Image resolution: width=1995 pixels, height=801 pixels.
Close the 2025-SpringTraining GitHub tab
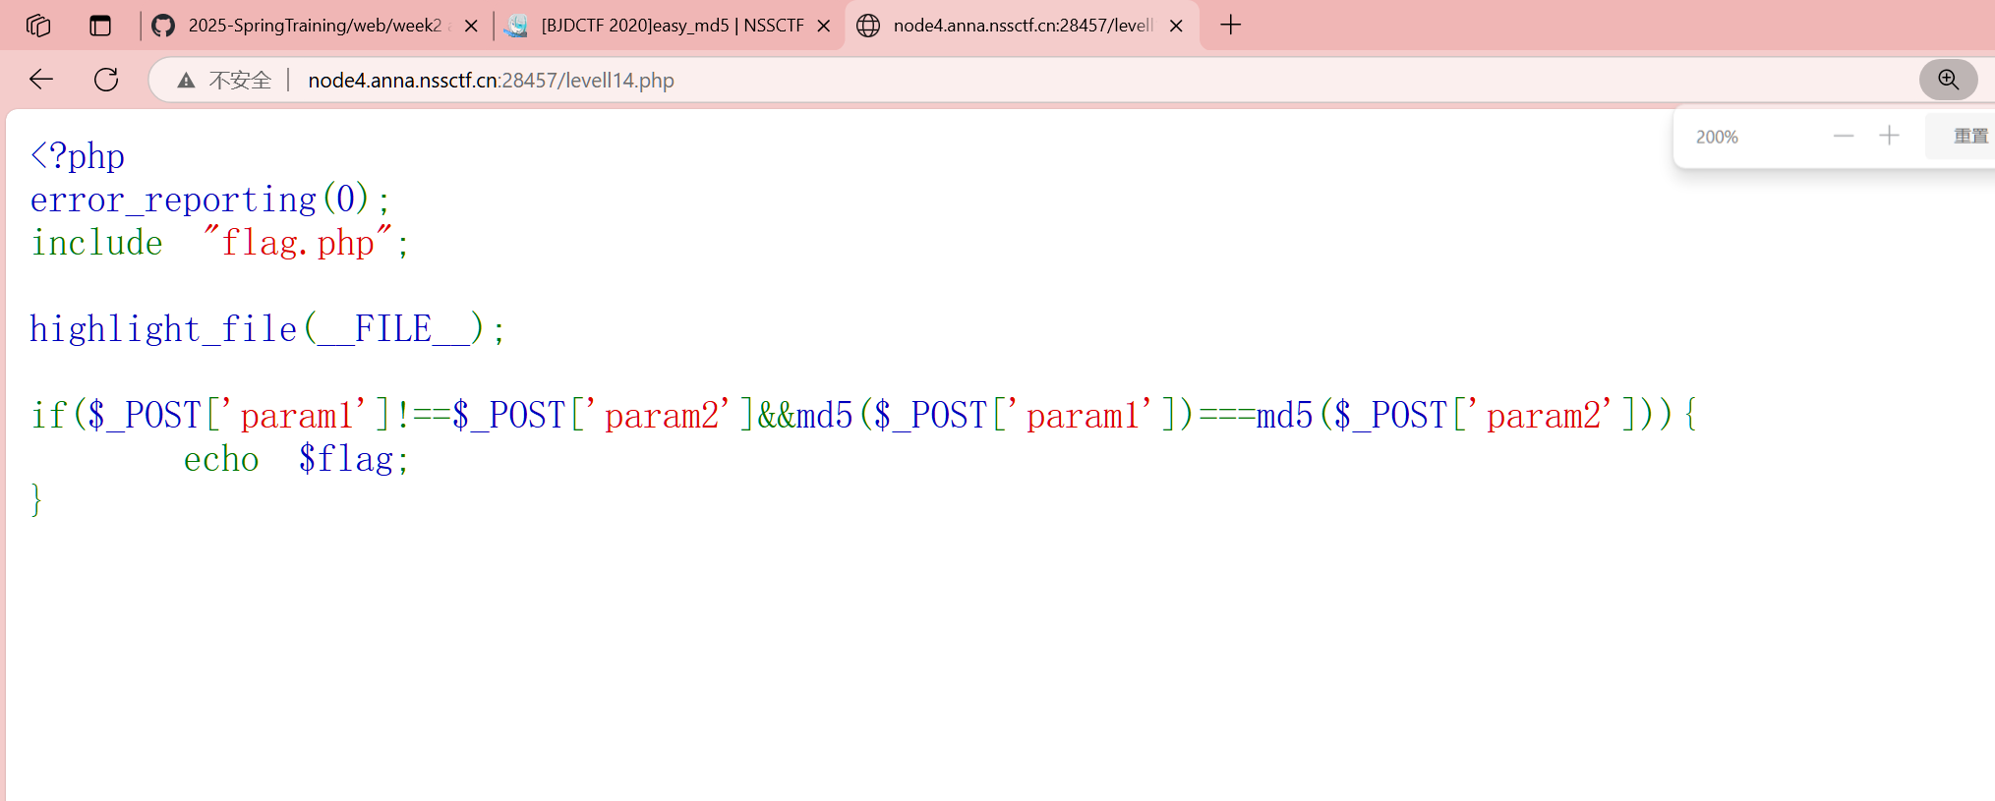click(471, 27)
